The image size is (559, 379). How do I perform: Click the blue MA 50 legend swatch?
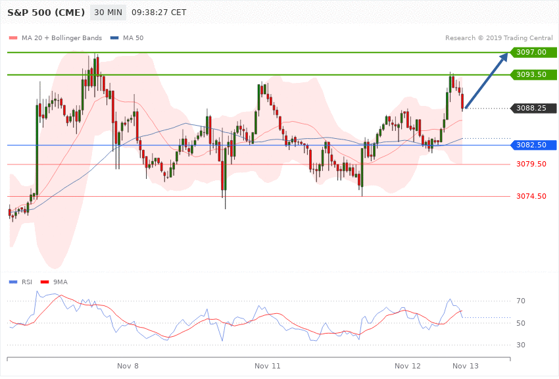coord(114,38)
